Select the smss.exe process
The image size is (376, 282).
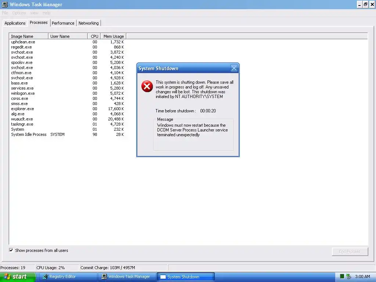pos(68,104)
